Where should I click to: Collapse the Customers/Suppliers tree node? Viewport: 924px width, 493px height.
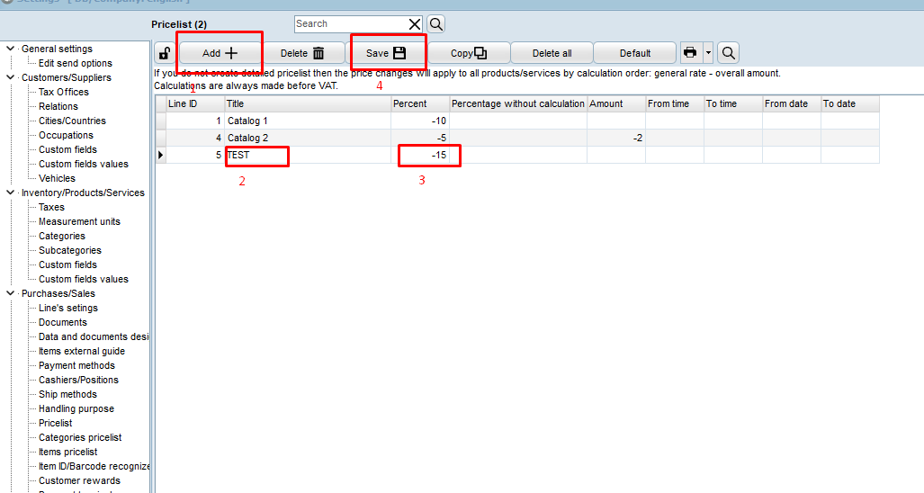(10, 77)
